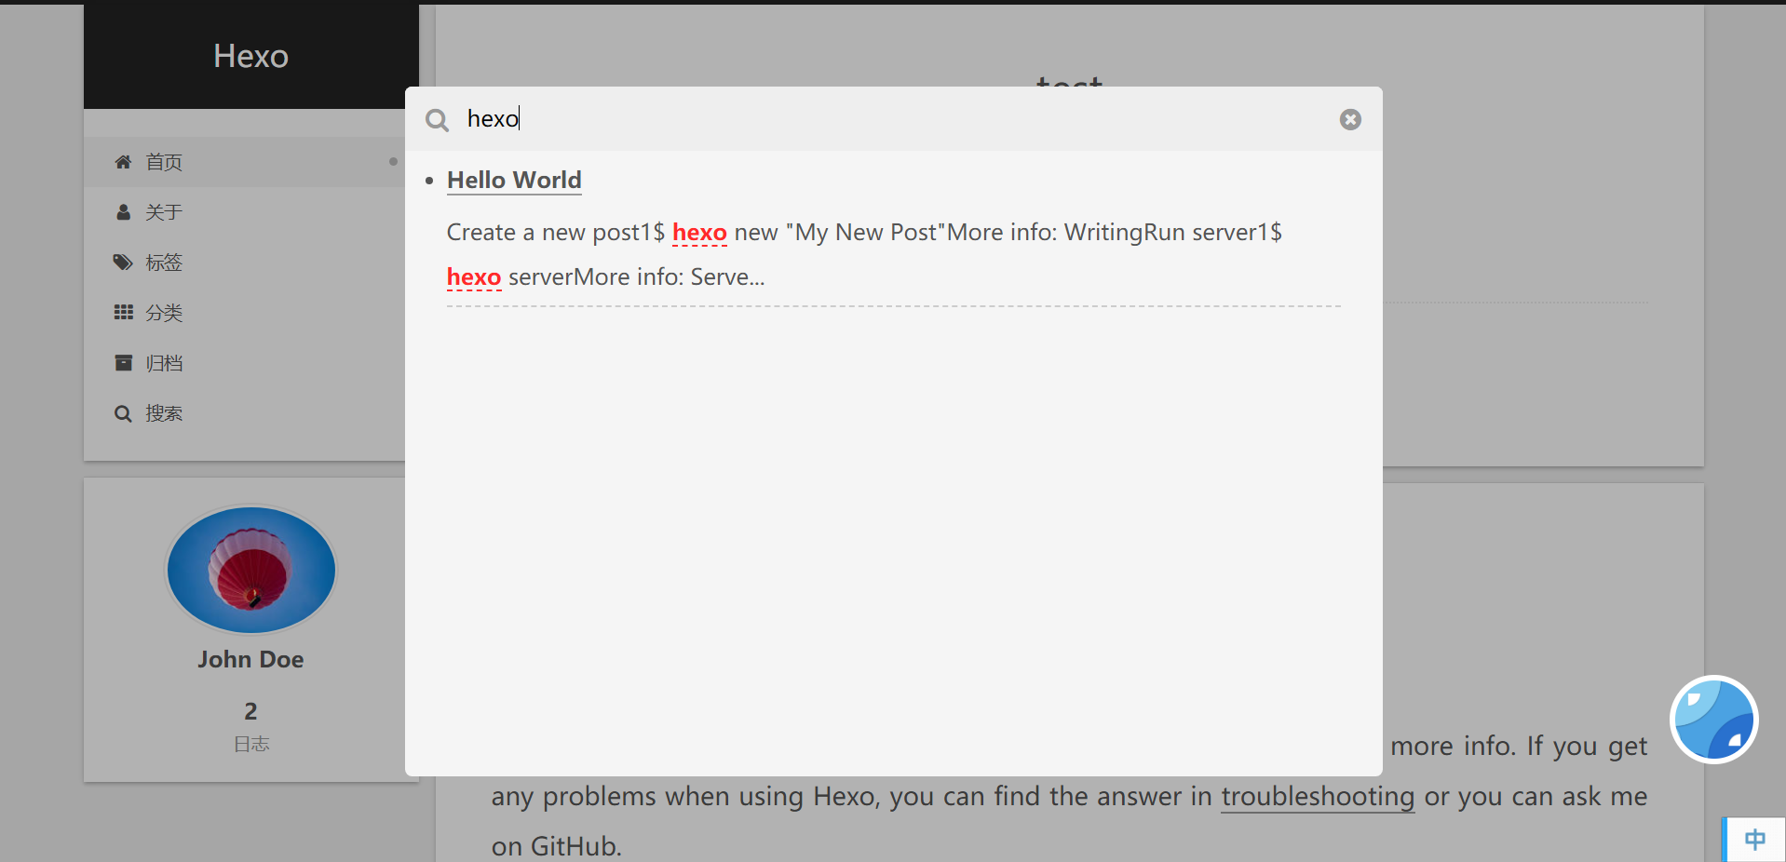1786x862 pixels.
Task: Click the home icon beside 首页
Action: (123, 162)
